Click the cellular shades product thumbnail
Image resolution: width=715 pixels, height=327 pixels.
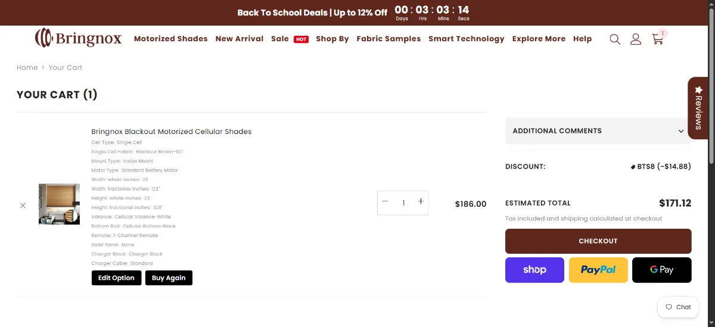(x=59, y=204)
